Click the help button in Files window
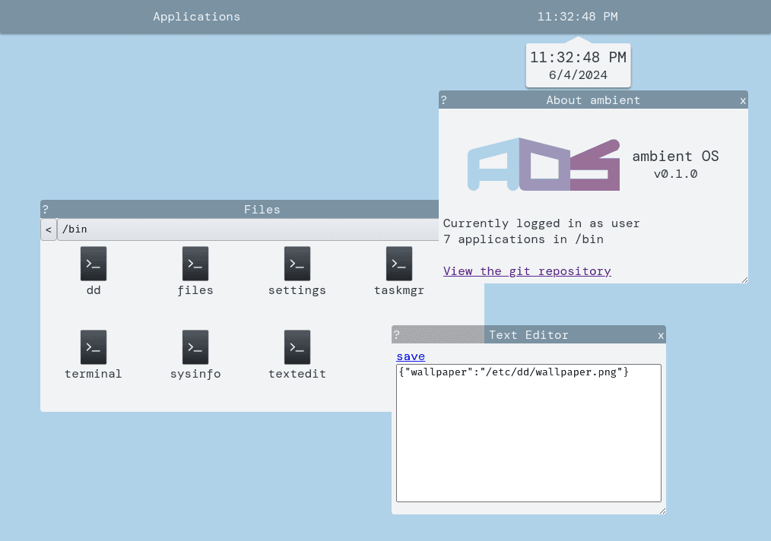 coord(46,210)
